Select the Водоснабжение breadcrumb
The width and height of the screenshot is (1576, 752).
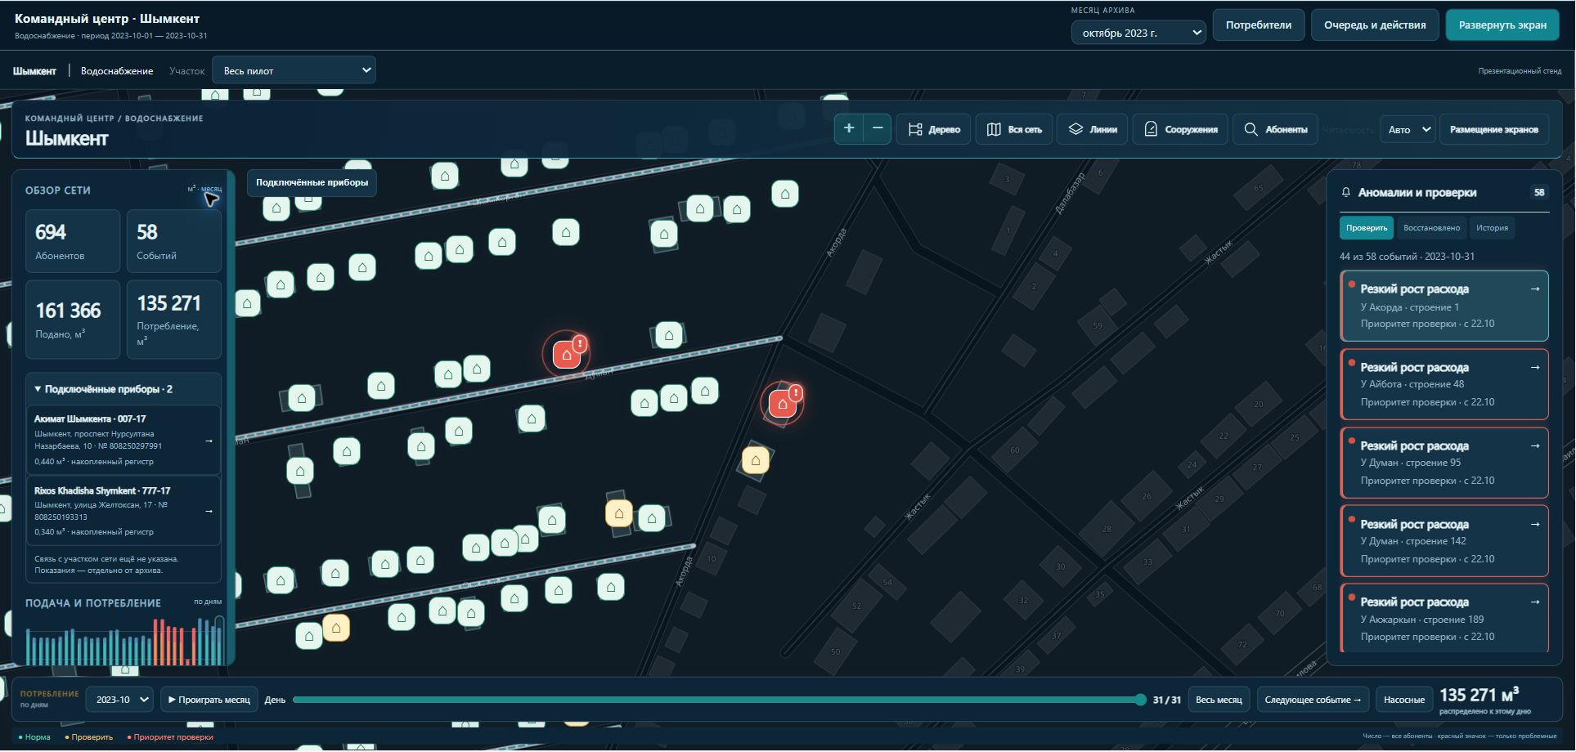point(117,71)
